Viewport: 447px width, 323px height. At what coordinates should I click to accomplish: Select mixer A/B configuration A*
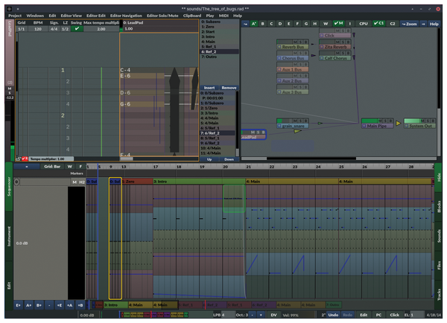point(254,24)
